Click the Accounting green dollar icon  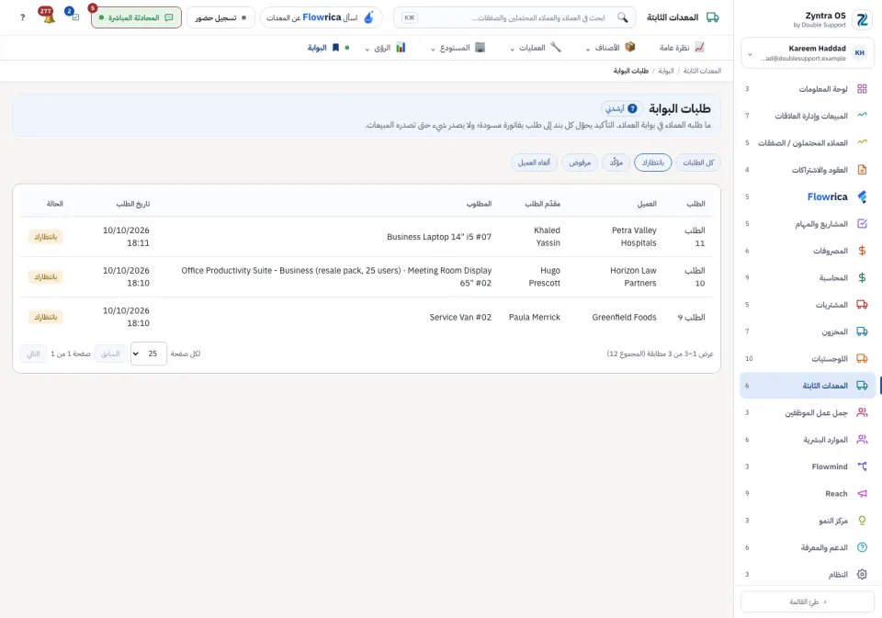(862, 277)
